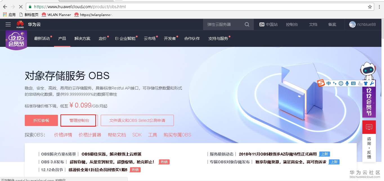Open the Apps bookmarks shortcut
384x181 pixels.
click(9, 15)
